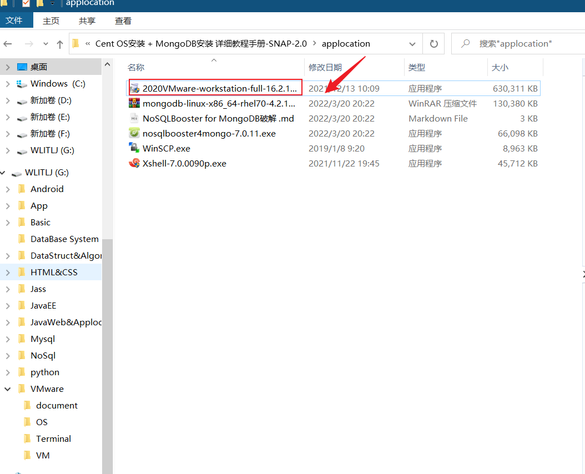The width and height of the screenshot is (585, 474).
Task: Go forward with the right arrow
Action: pos(29,44)
